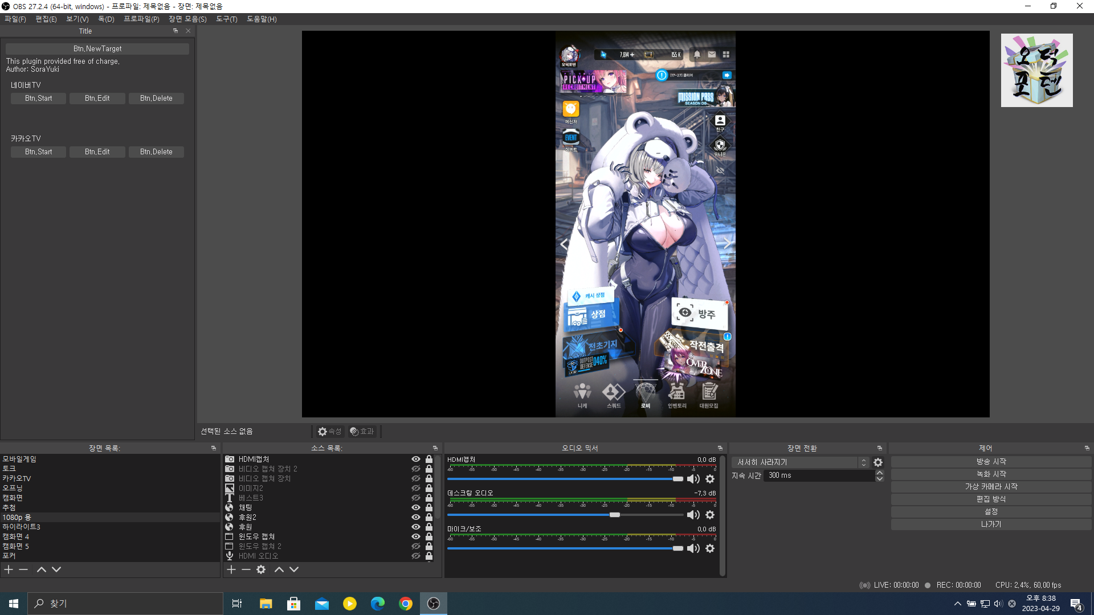Open the 장면 모음(S) menu
The width and height of the screenshot is (1094, 615).
[187, 19]
